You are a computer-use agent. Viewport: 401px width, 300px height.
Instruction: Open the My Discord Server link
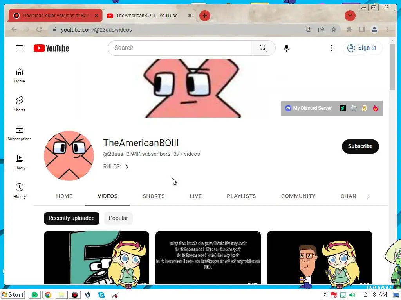pyautogui.click(x=309, y=108)
